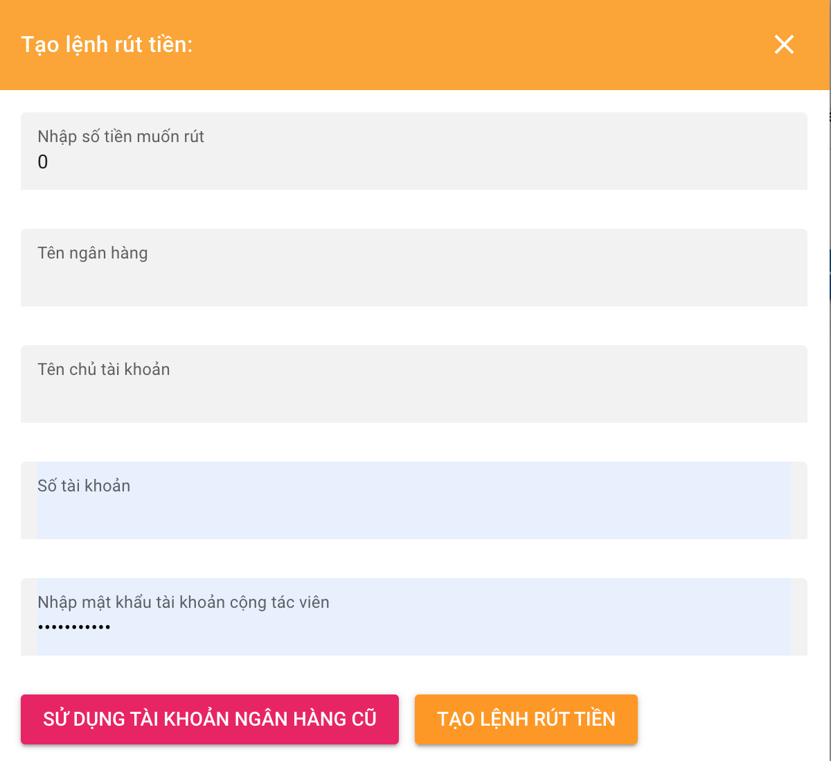Close the withdrawal dialog with X icon
The image size is (831, 761).
click(784, 44)
